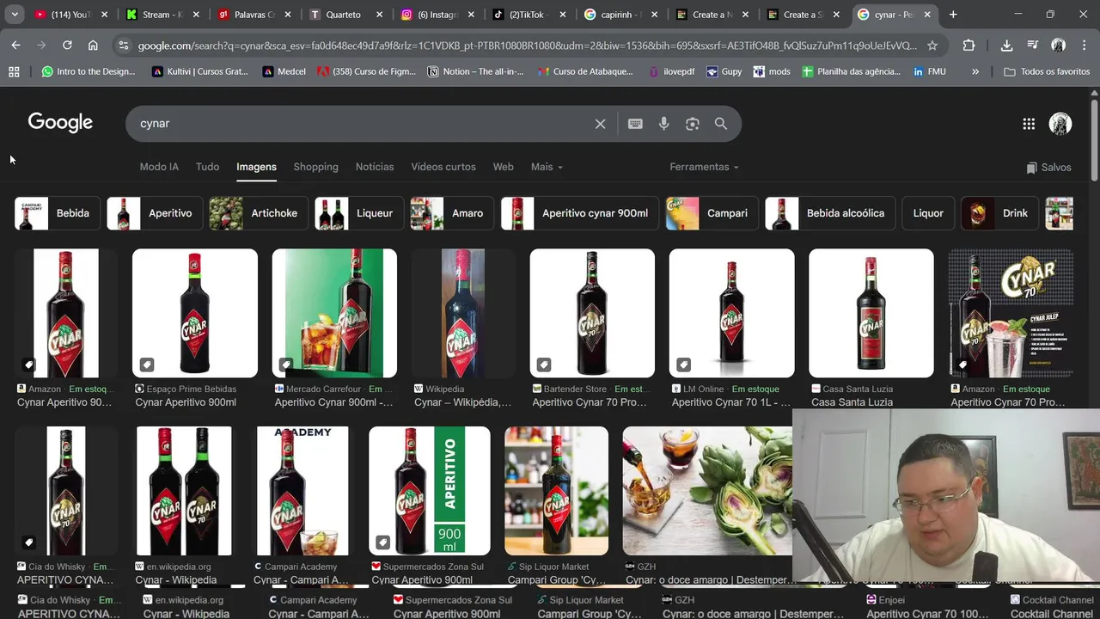Open Intro to the Design bookmark

coord(89,71)
